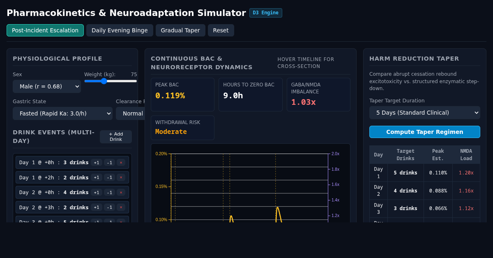Viewport: 493px width, 258px height.
Task: Click the 4 drinks cell for Day 2
Action: click(x=405, y=191)
